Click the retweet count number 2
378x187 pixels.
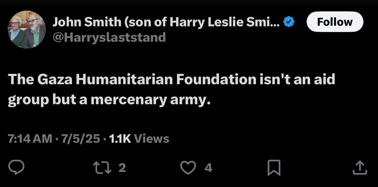point(123,168)
